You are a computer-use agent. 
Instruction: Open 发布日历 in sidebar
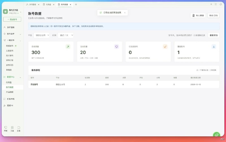click(x=10, y=65)
